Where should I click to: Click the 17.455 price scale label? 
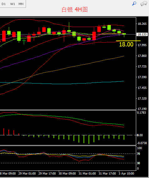[142, 88]
